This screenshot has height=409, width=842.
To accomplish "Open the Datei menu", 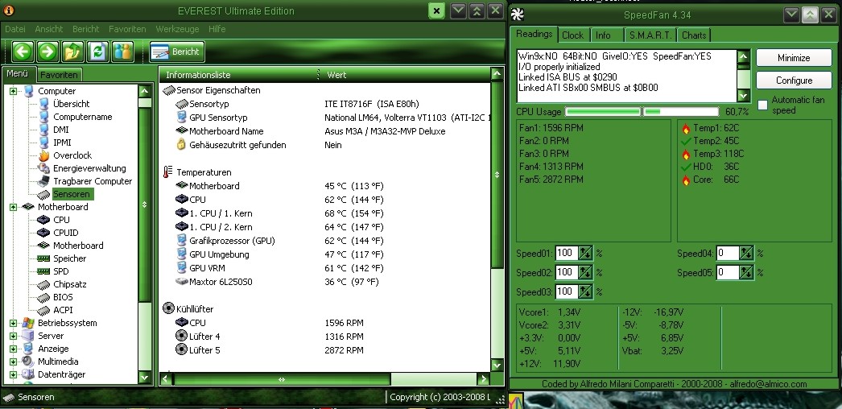I will point(15,29).
